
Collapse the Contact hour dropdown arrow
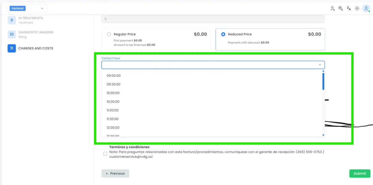(x=320, y=65)
